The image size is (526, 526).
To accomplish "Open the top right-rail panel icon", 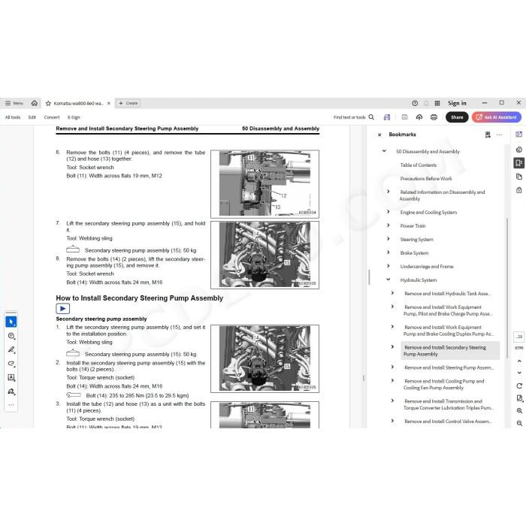I will tap(519, 135).
